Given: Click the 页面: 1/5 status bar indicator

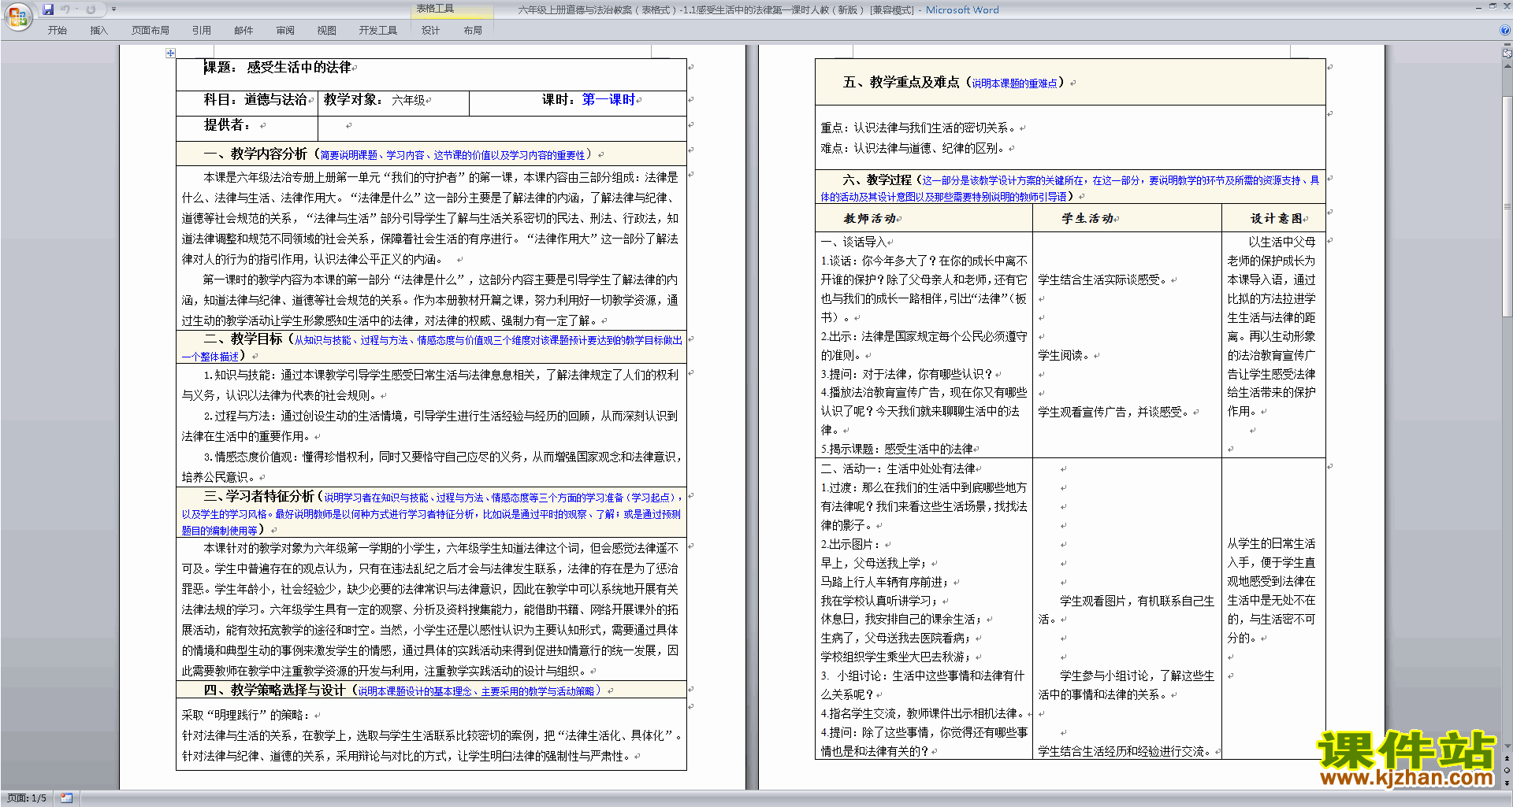Looking at the screenshot, I should (26, 798).
